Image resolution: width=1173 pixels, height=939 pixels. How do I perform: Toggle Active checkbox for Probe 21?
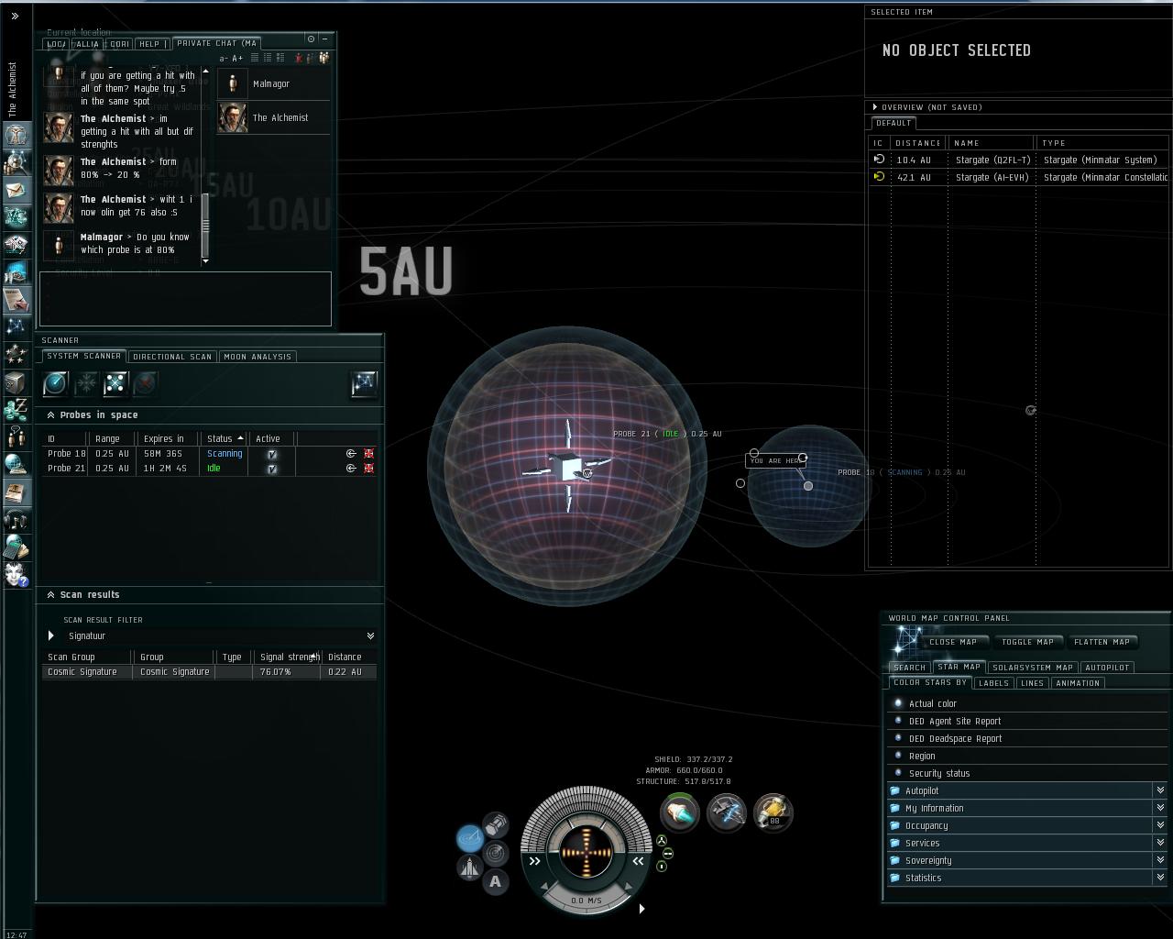[272, 469]
